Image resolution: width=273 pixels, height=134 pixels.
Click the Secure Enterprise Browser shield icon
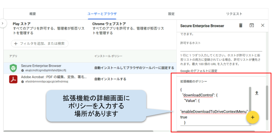click(13, 68)
